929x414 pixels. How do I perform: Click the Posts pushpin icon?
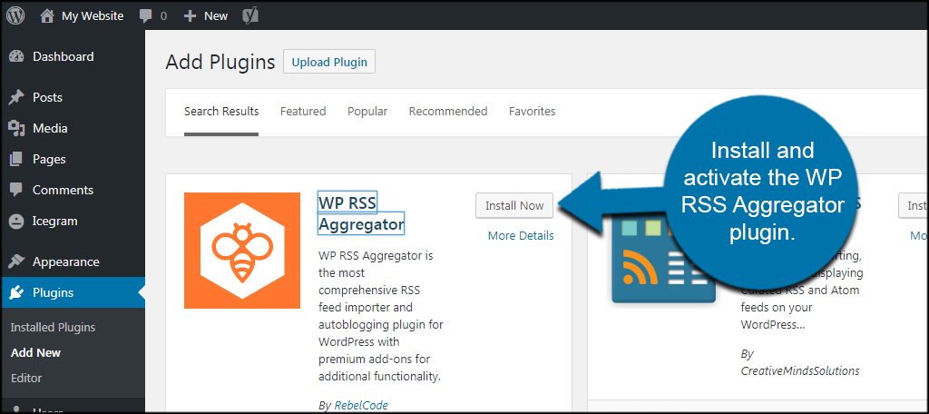click(x=16, y=97)
